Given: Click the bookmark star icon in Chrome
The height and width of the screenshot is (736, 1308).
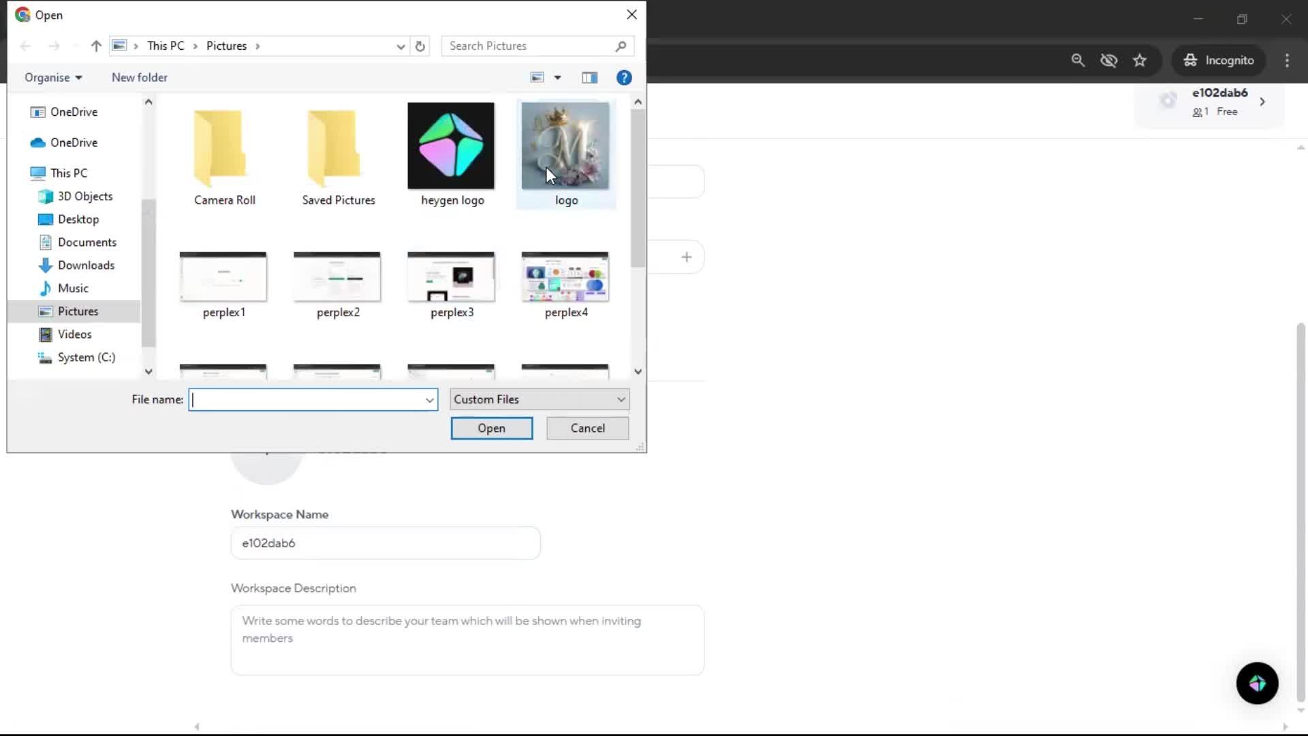Looking at the screenshot, I should tap(1140, 61).
